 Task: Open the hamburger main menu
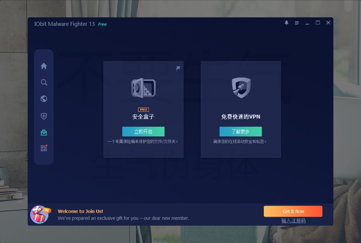pyautogui.click(x=297, y=23)
